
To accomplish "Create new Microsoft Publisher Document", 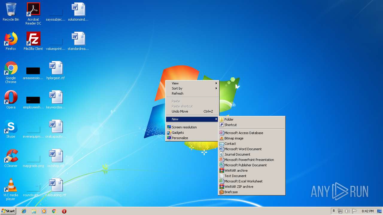I will tap(252, 165).
